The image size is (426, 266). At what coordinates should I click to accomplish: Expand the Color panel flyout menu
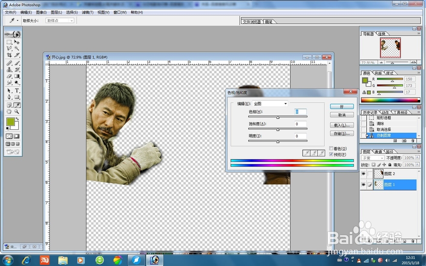[419, 73]
